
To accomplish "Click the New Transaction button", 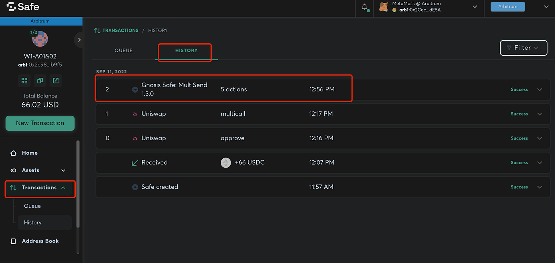I will tap(40, 123).
